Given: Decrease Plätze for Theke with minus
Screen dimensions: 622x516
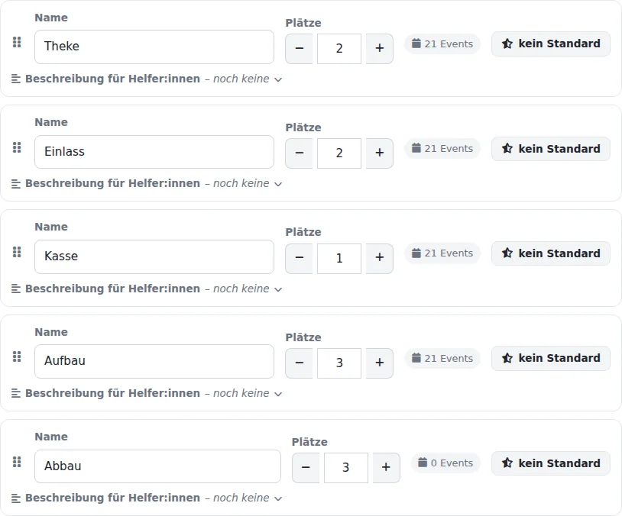Looking at the screenshot, I should tap(299, 48).
